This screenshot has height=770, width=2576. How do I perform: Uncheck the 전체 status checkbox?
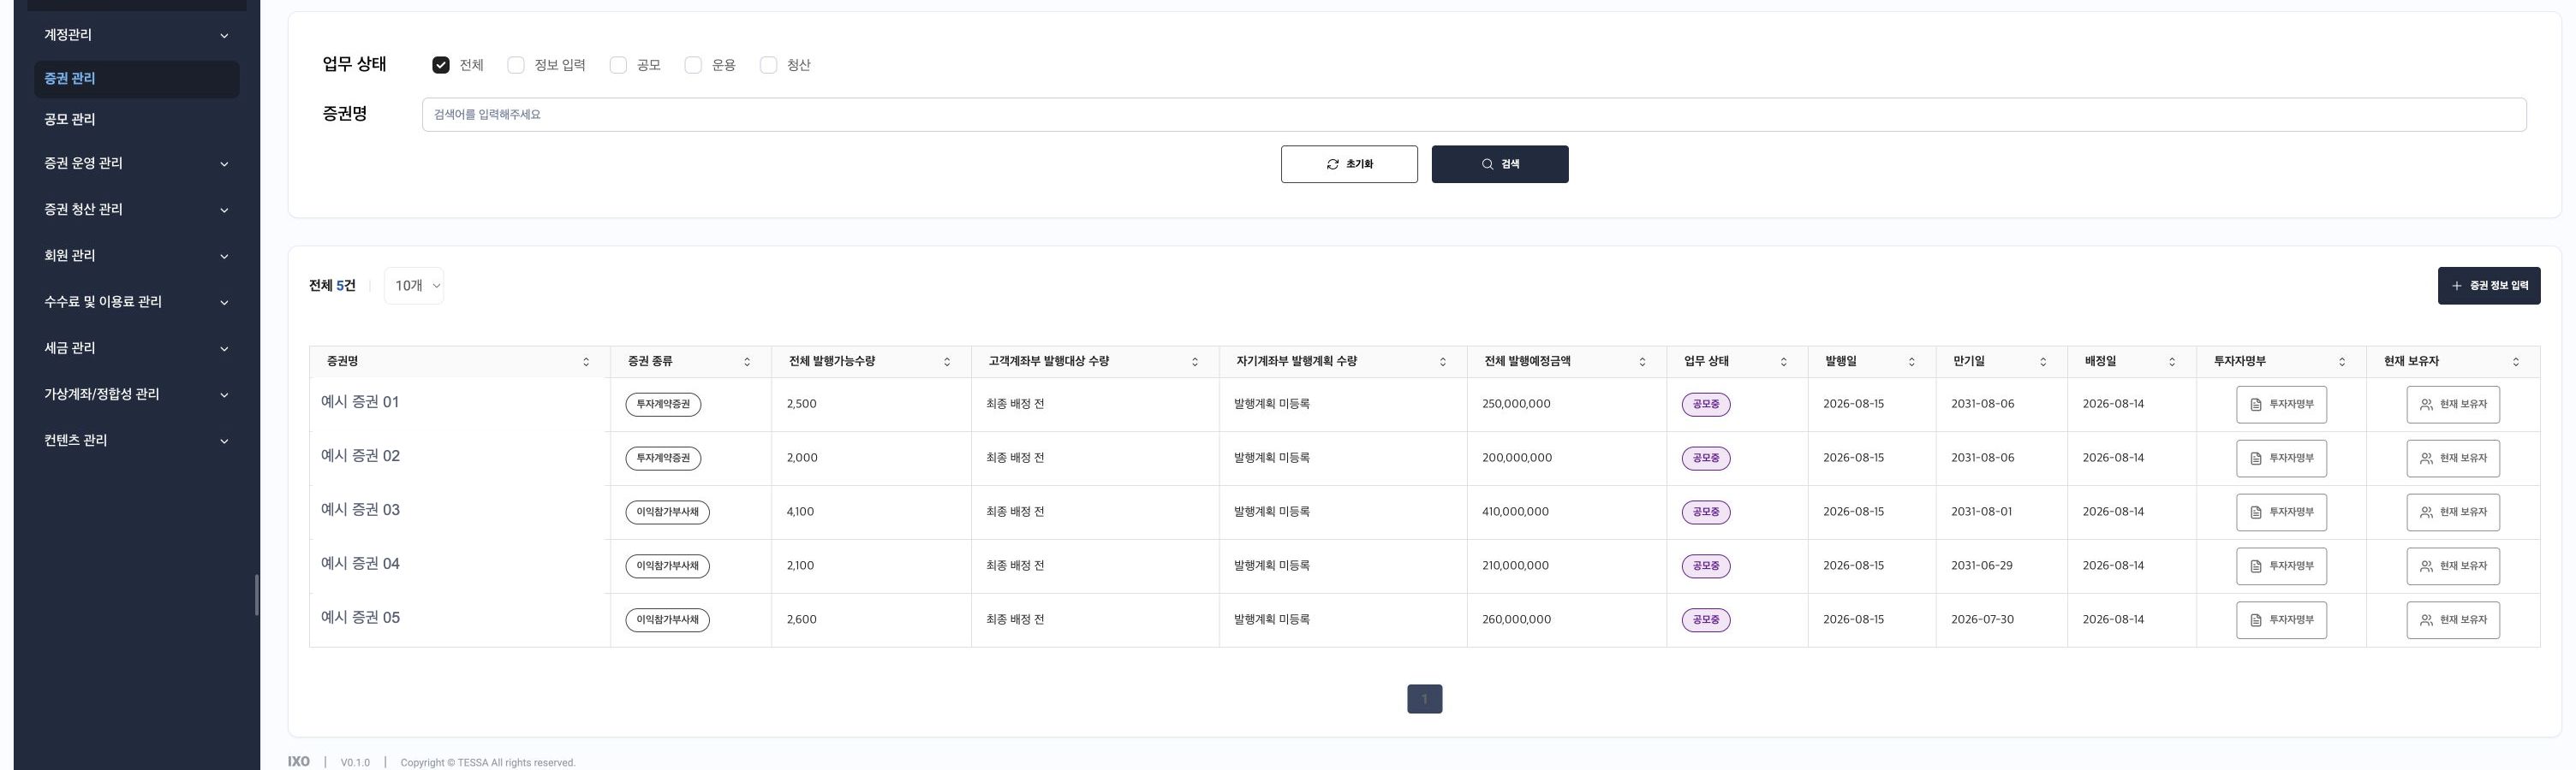click(x=441, y=65)
